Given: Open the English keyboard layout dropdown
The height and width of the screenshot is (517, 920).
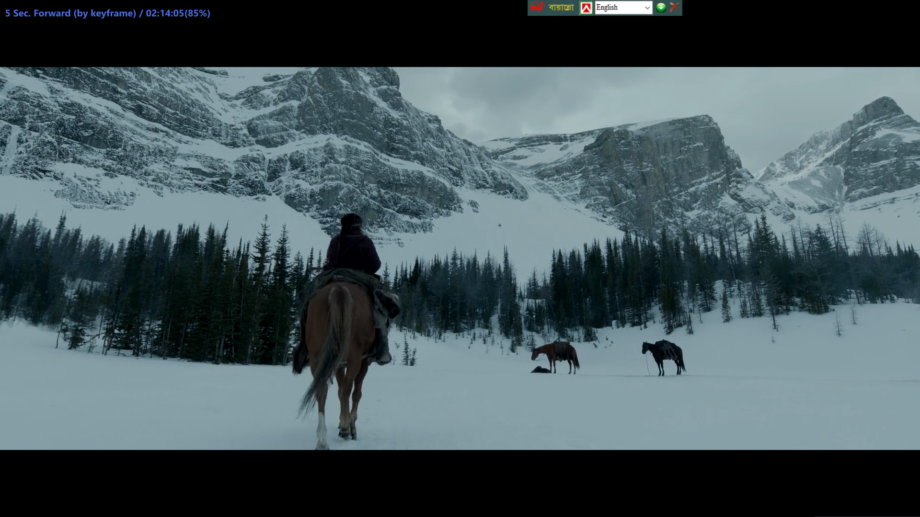Looking at the screenshot, I should 623,8.
